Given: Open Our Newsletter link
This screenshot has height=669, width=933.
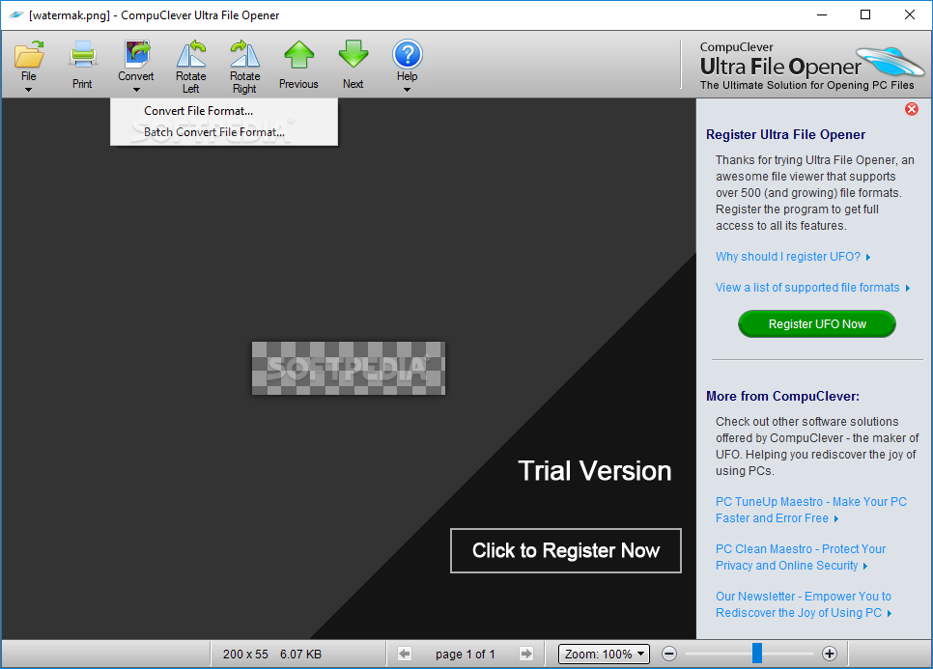Looking at the screenshot, I should pyautogui.click(x=804, y=604).
